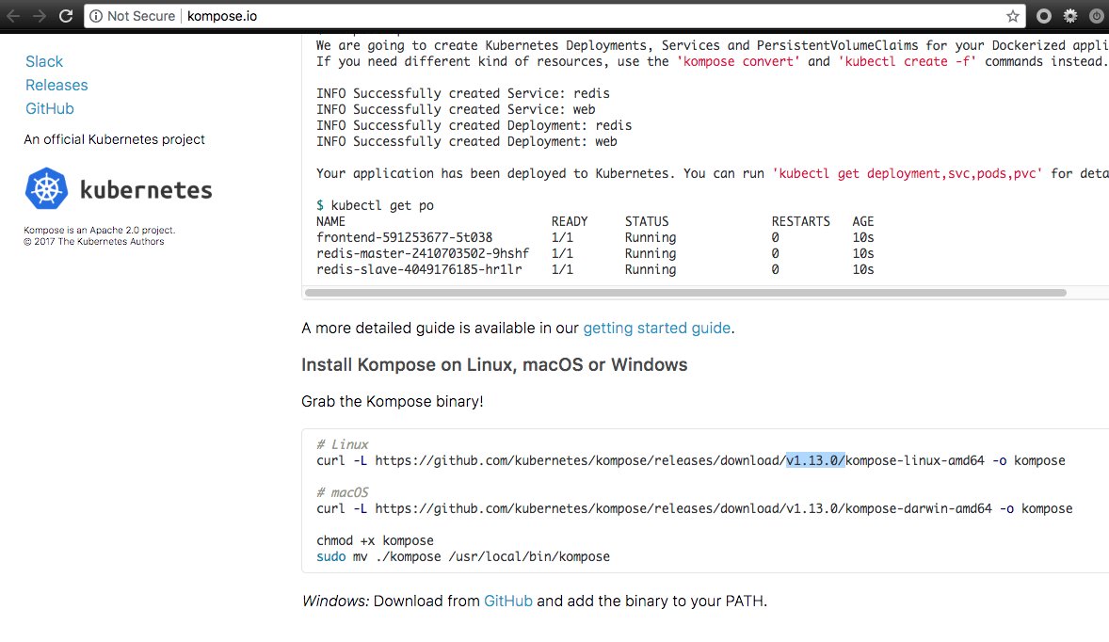Open the Not Secure site info icon

coord(95,16)
